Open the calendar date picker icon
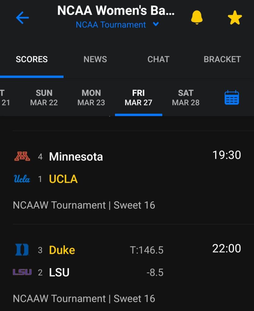This screenshot has height=311, width=254. coord(232,98)
